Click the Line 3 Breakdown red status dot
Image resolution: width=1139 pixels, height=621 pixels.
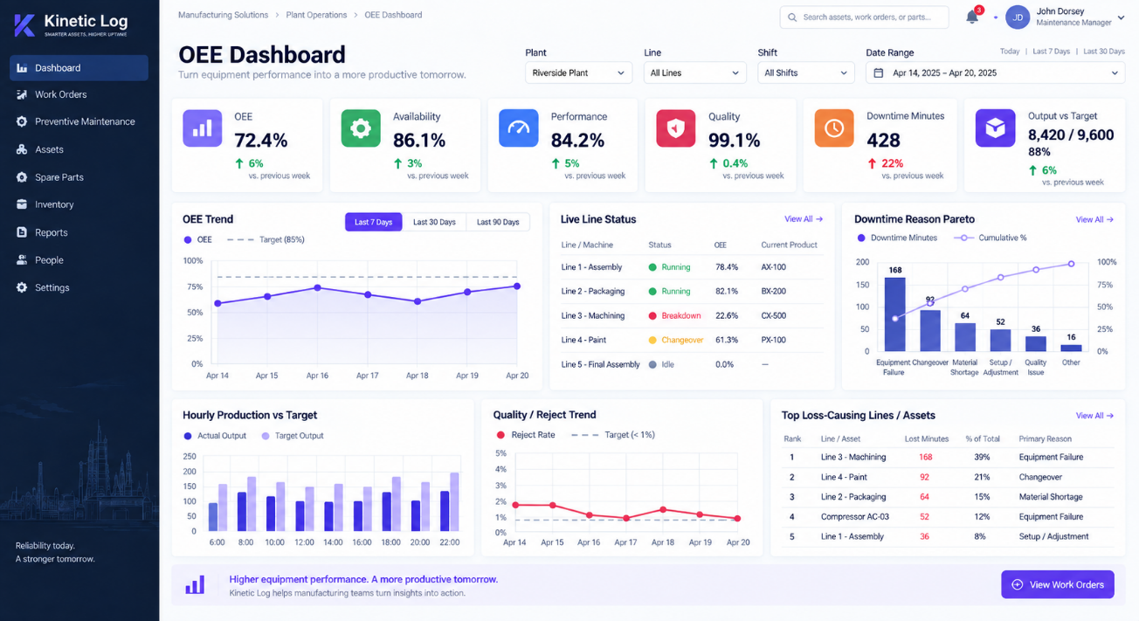(x=652, y=315)
